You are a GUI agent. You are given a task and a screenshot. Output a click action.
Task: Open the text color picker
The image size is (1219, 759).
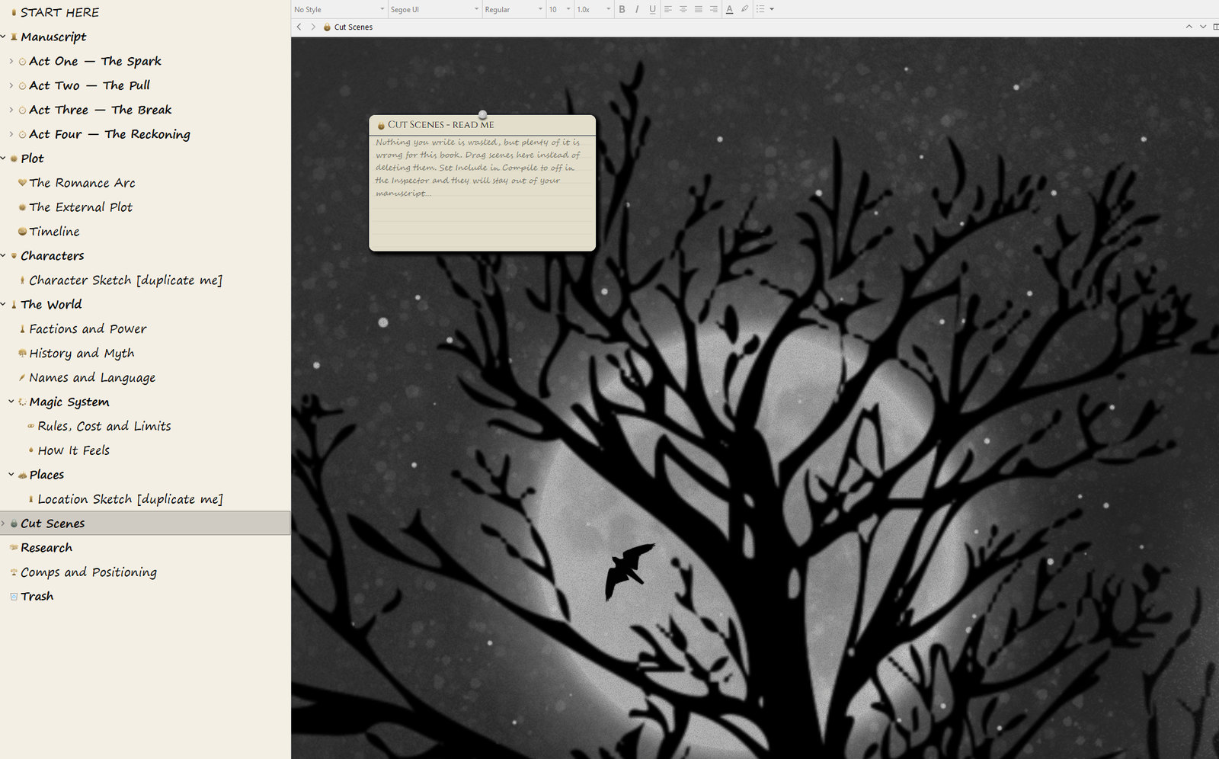[729, 9]
